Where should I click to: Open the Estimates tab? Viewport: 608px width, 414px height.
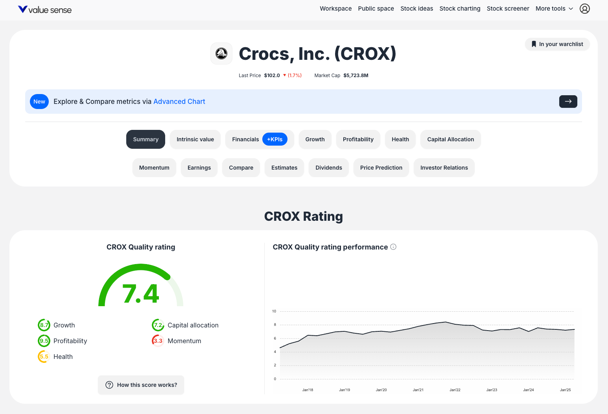(284, 168)
